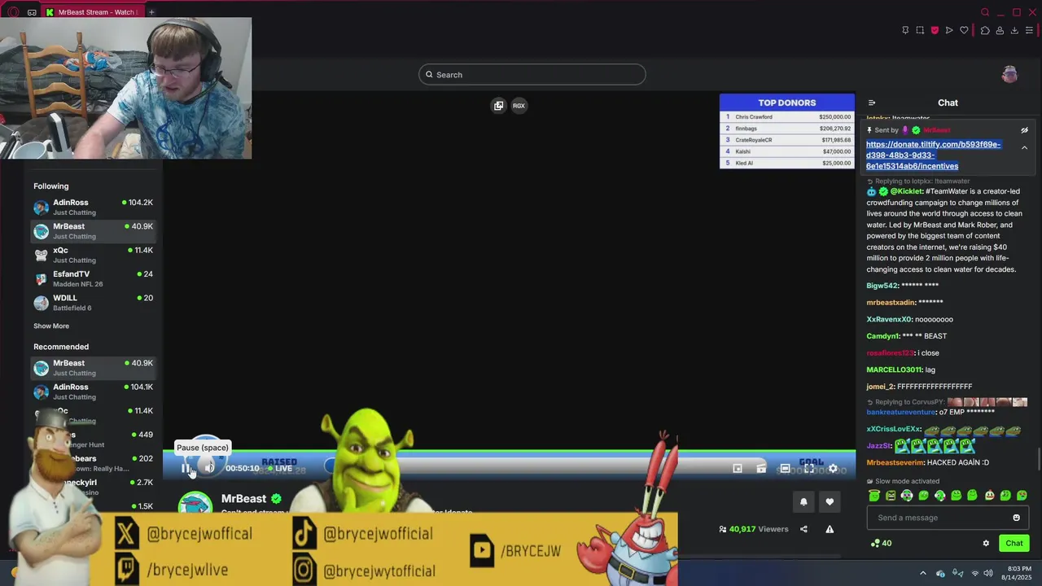Viewport: 1042px width, 586px height.
Task: Open channel points 40 balance
Action: [x=881, y=543]
